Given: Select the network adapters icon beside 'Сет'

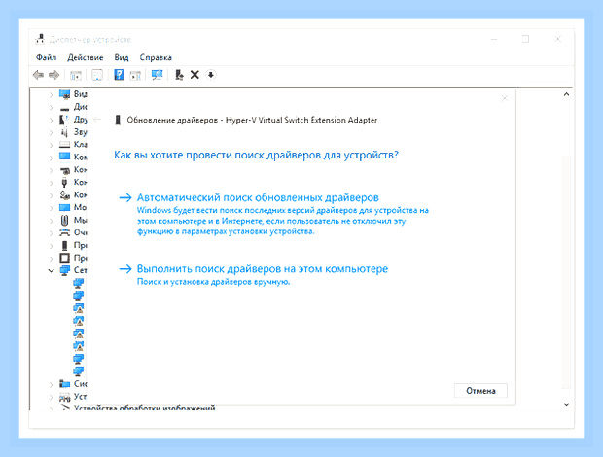Looking at the screenshot, I should [x=64, y=270].
